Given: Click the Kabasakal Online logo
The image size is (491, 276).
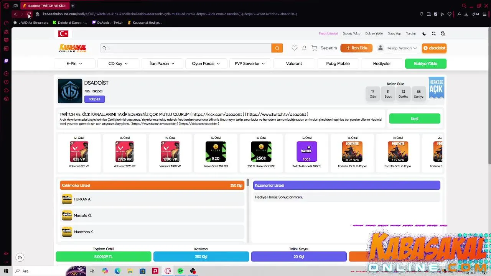Looking at the screenshot, I should [73, 48].
